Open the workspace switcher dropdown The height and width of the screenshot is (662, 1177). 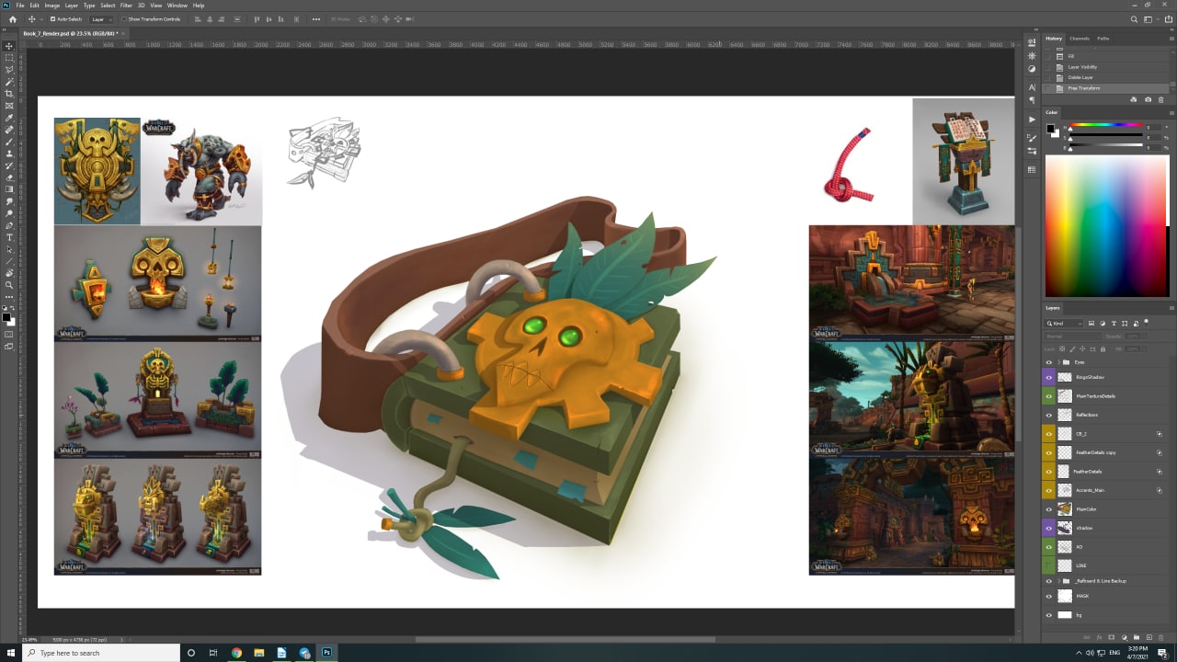click(1150, 18)
